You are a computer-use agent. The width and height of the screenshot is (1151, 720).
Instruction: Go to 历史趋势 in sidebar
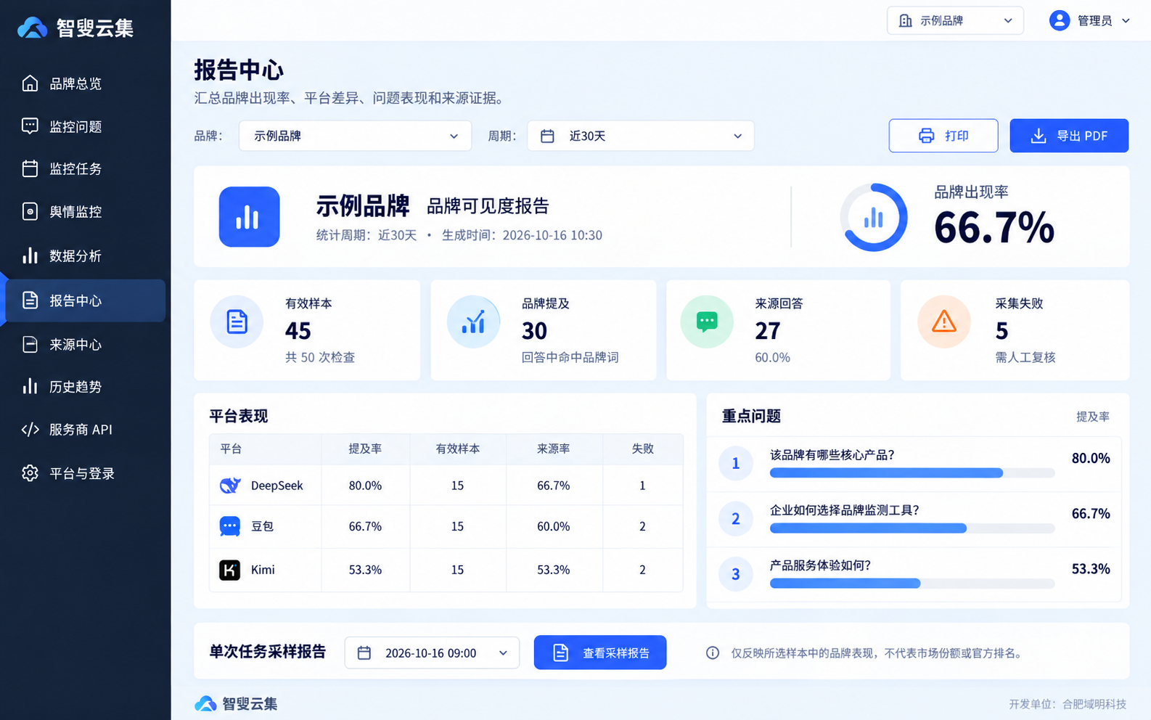coord(86,387)
